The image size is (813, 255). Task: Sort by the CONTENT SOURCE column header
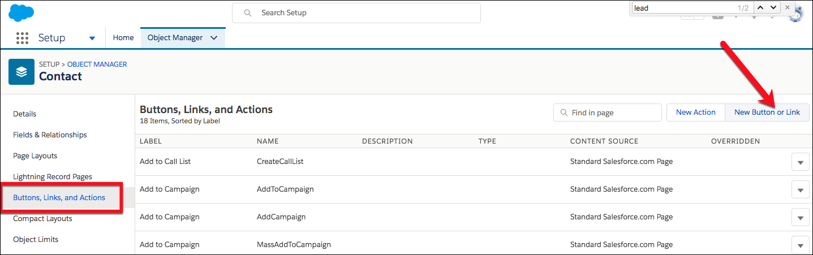click(604, 141)
